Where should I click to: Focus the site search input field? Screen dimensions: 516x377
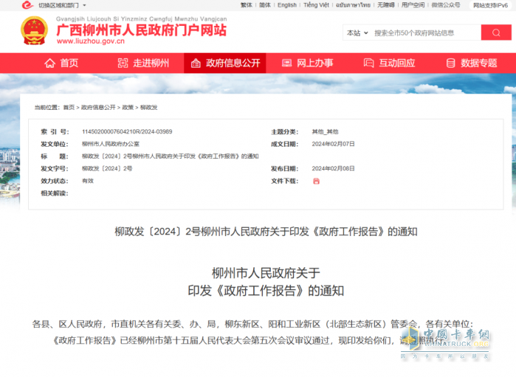click(424, 33)
